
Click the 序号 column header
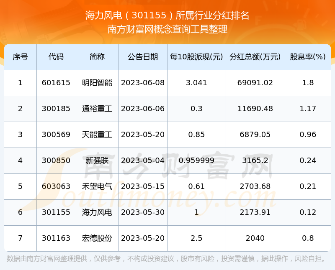click(x=20, y=57)
